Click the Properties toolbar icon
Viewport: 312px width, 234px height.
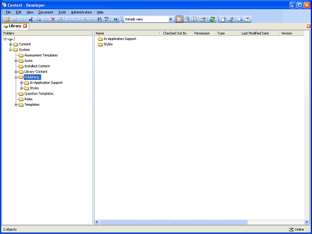click(203, 19)
